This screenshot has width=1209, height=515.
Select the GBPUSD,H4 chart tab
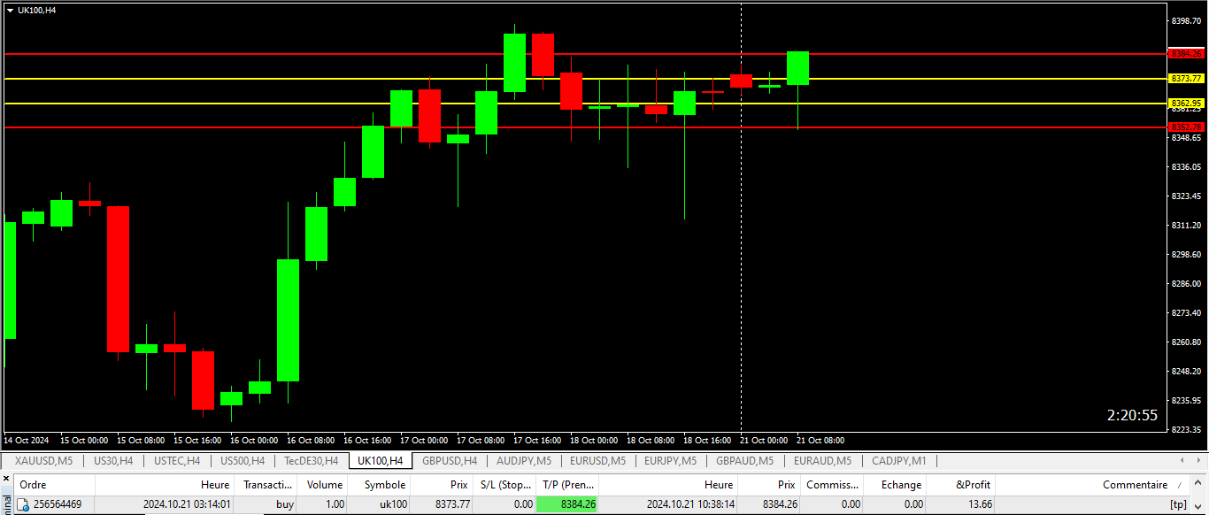point(450,461)
